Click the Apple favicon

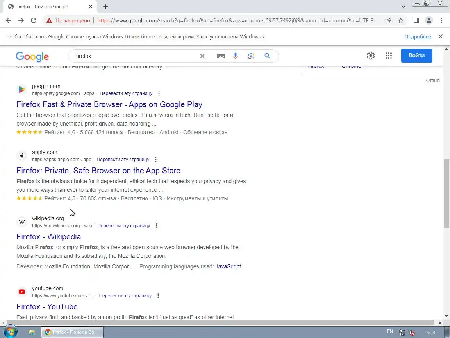coord(22,156)
